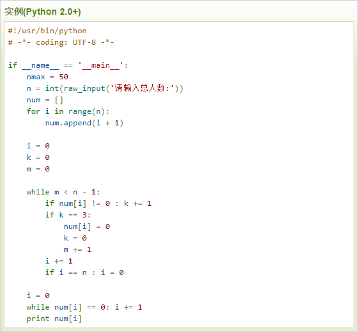This screenshot has height=332, width=358.
Task: Click the m += 1 line
Action: pos(77,249)
